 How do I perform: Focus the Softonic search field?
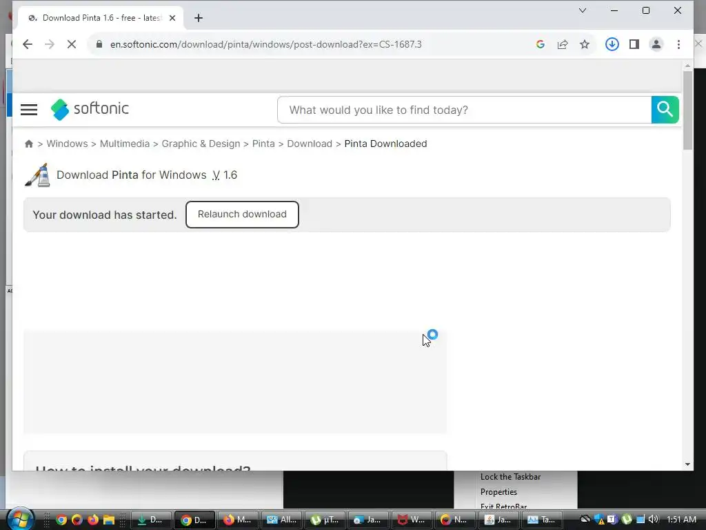[x=464, y=110]
